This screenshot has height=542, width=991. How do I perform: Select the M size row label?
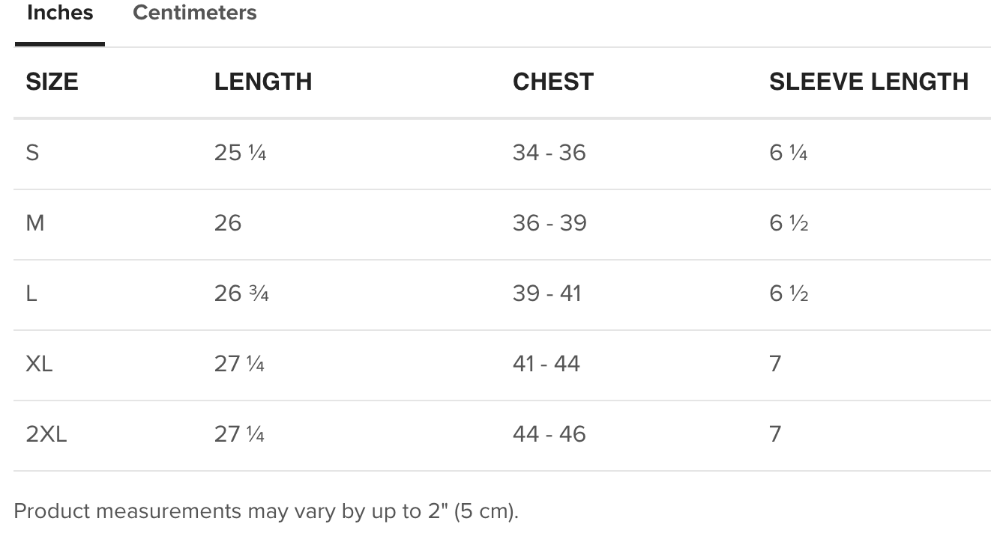(35, 223)
